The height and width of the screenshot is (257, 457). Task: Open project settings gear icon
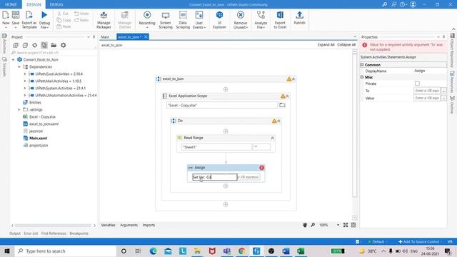click(x=64, y=45)
